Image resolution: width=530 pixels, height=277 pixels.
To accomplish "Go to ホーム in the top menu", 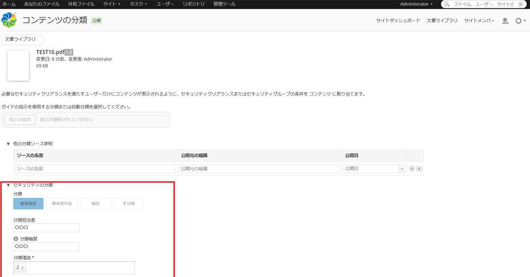I will [9, 4].
